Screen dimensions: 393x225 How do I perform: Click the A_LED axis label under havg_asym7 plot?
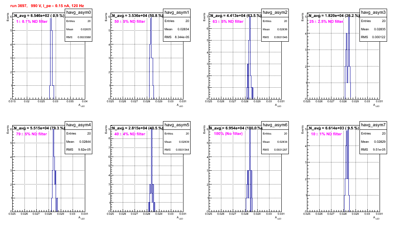(376, 218)
